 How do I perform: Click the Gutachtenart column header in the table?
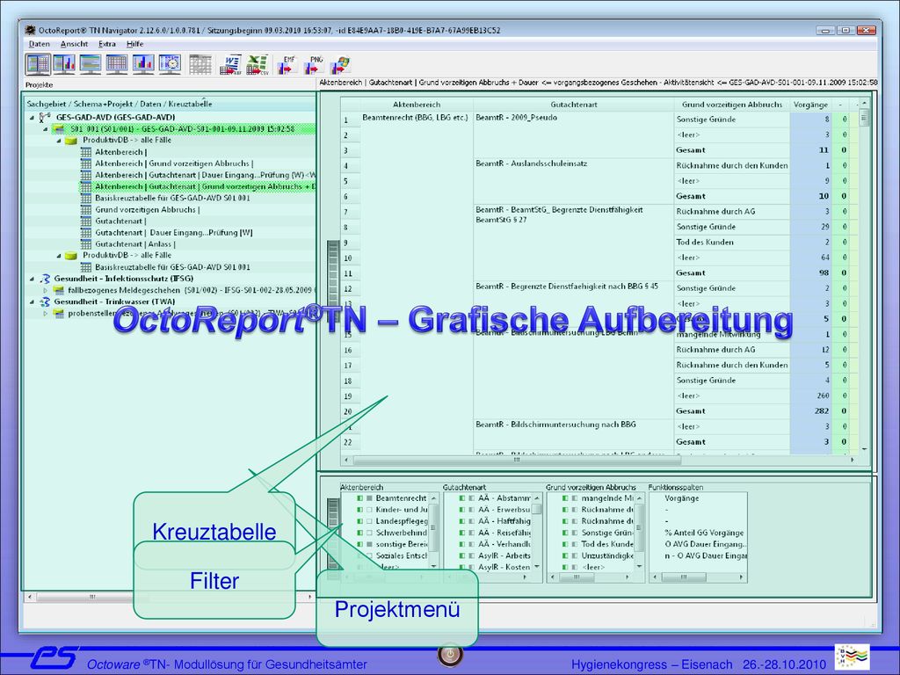click(573, 105)
